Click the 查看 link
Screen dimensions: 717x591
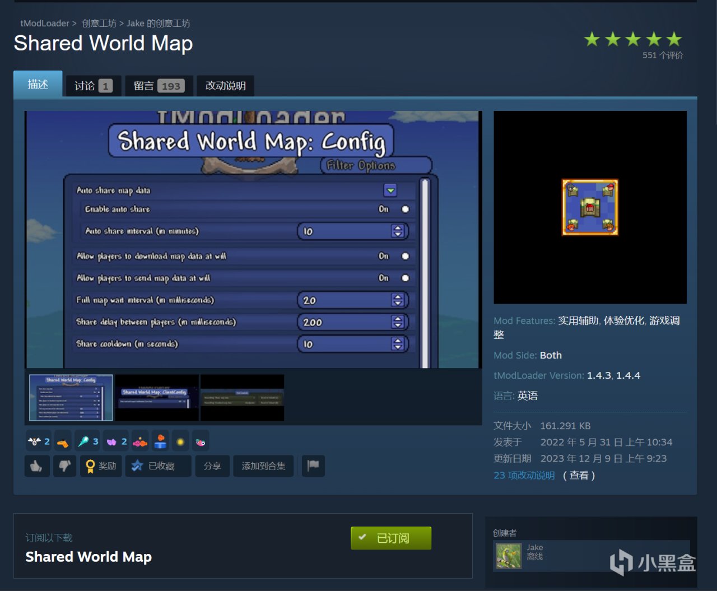[x=579, y=475]
